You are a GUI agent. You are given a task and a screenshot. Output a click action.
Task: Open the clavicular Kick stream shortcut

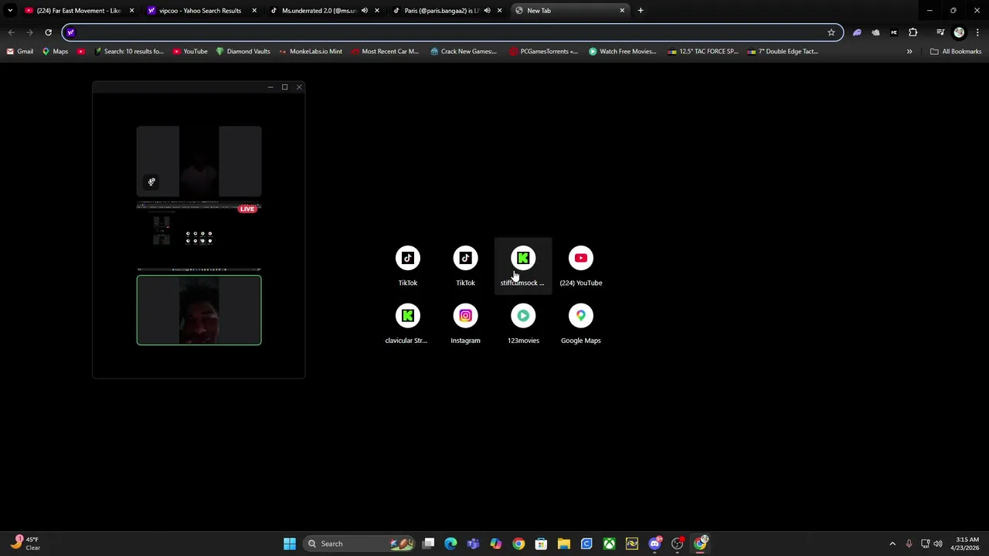[408, 324]
